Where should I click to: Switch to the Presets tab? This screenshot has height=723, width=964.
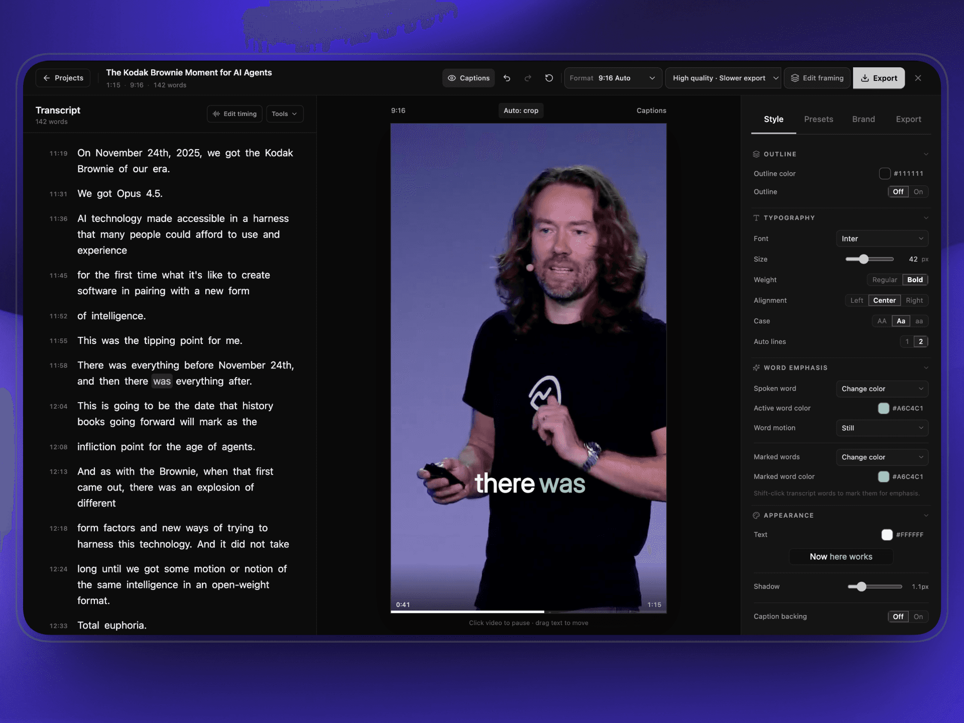coord(818,119)
